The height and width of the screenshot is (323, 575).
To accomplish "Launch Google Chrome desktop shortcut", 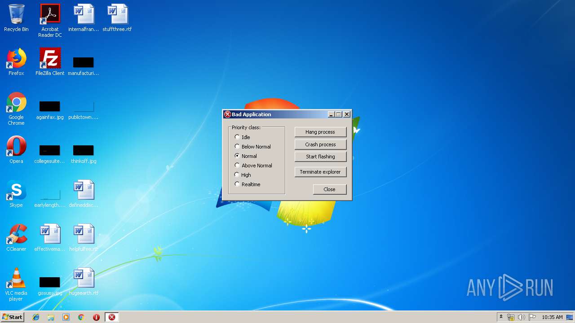I will coord(16,109).
